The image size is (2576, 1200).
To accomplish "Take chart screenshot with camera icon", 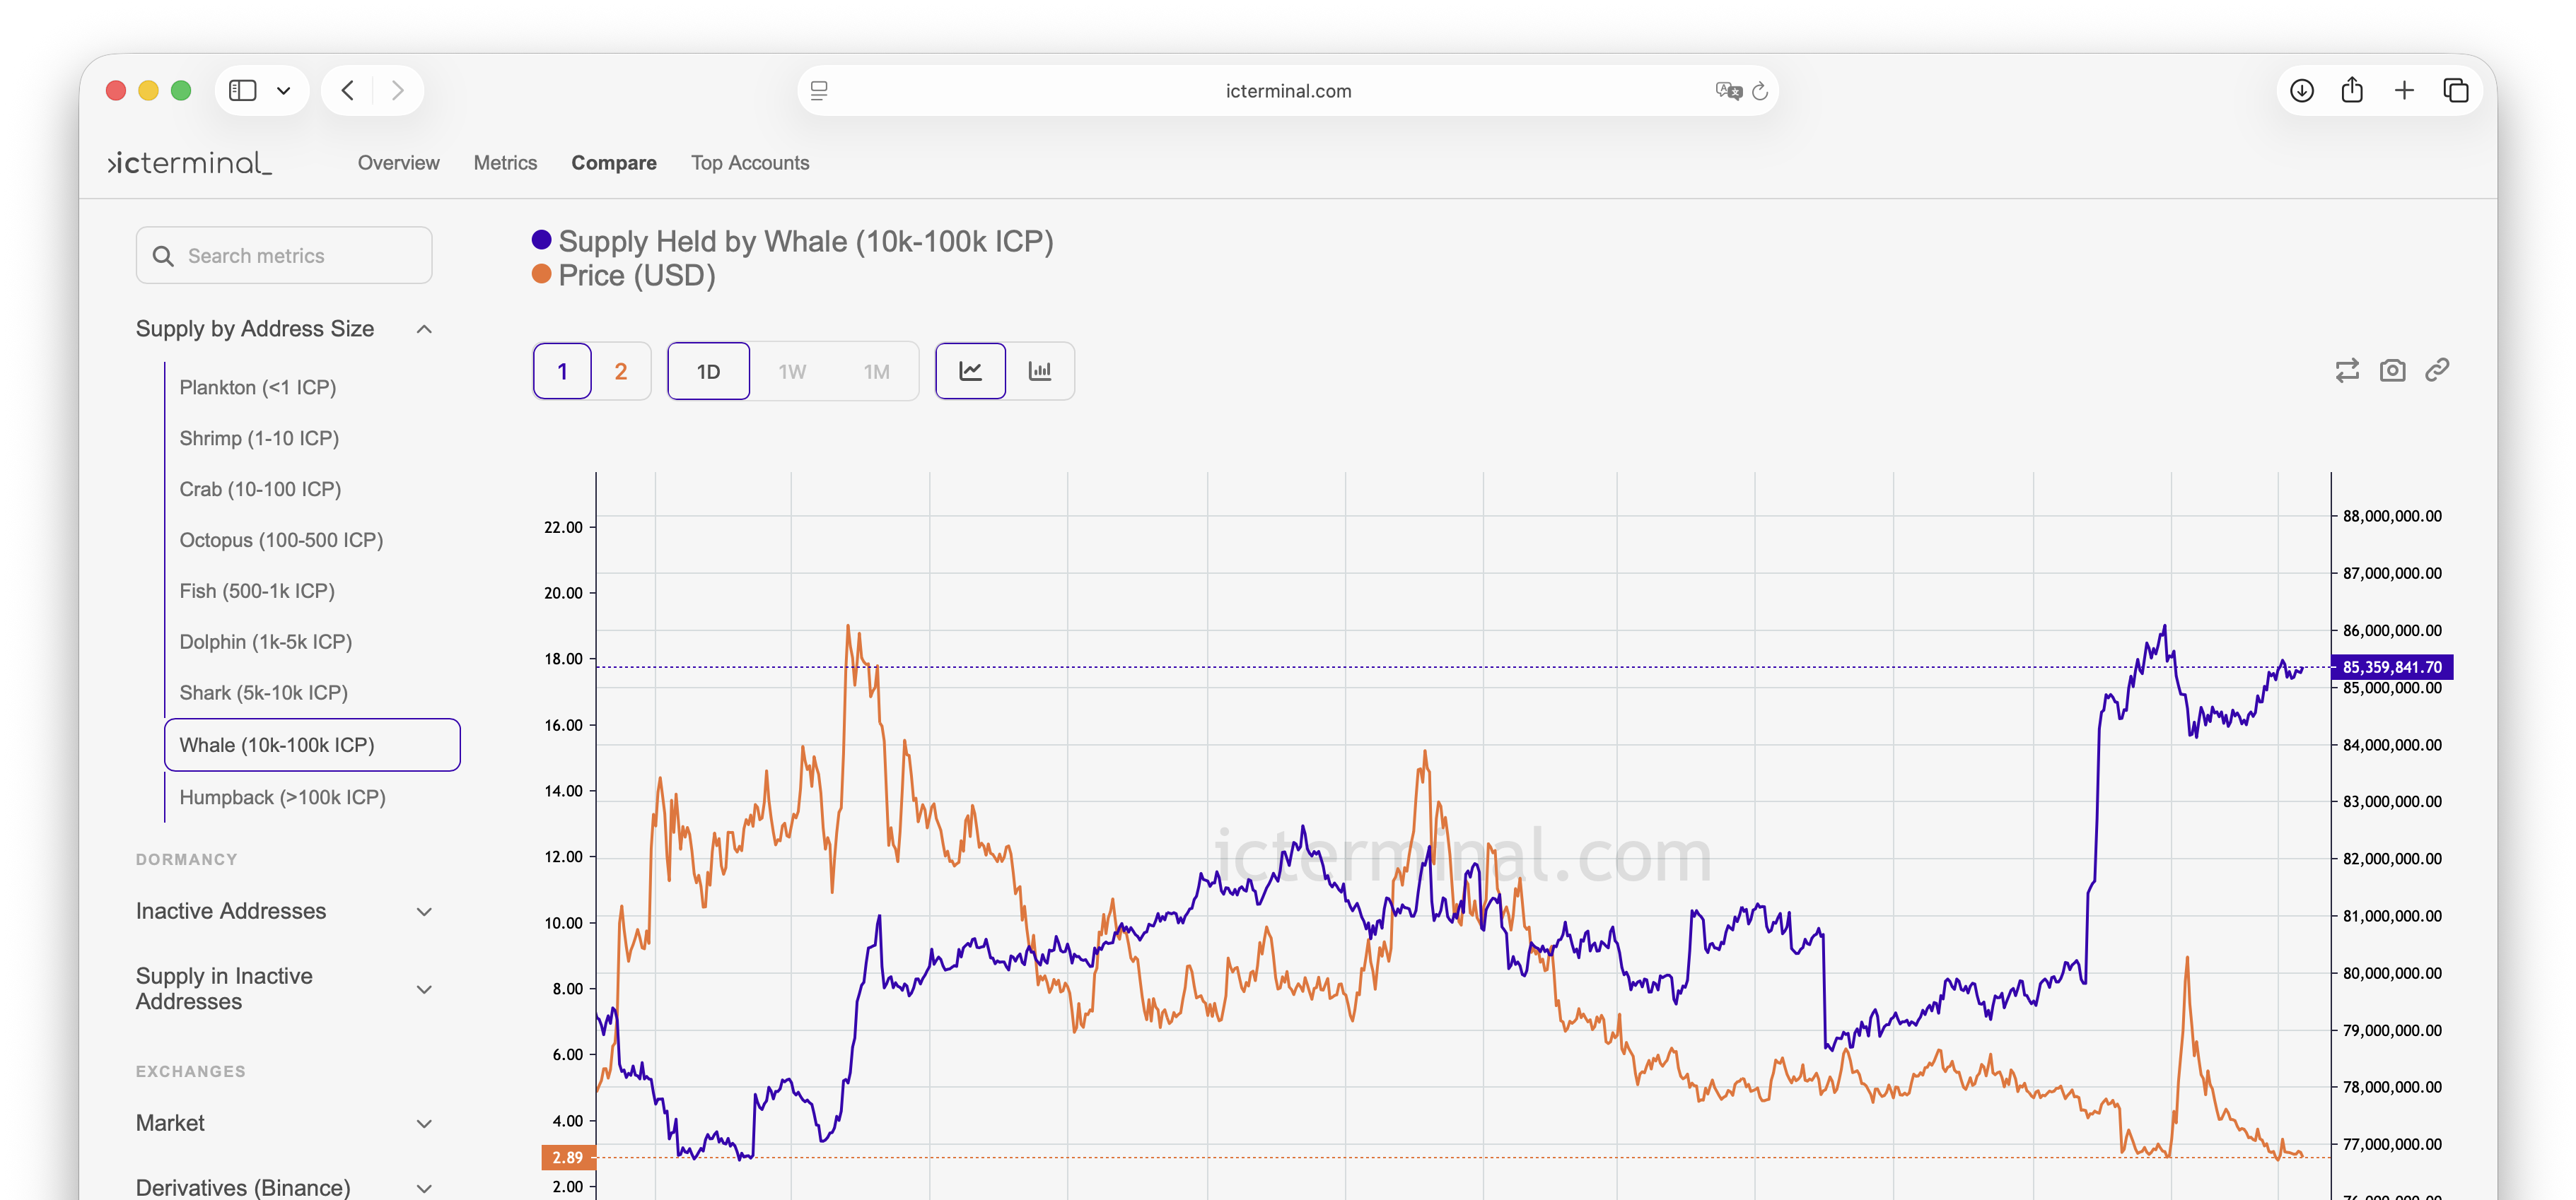I will click(2392, 371).
